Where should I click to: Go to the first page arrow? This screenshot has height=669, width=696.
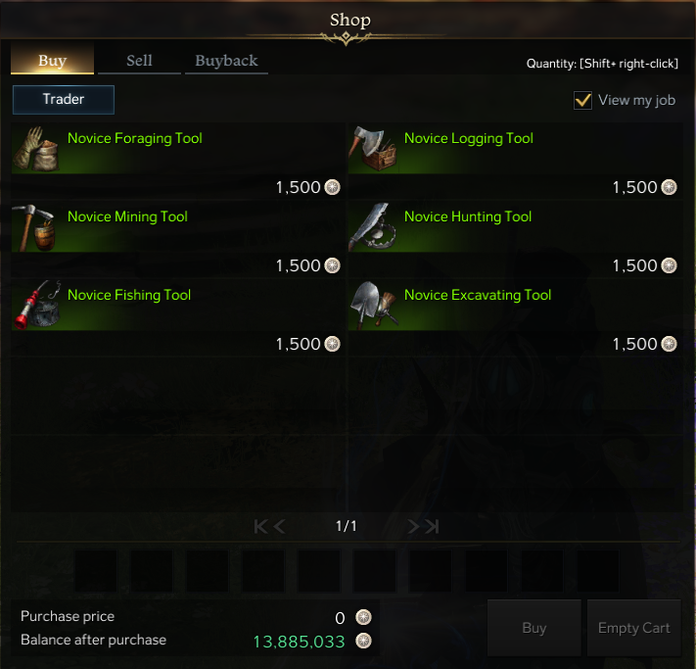pos(261,526)
